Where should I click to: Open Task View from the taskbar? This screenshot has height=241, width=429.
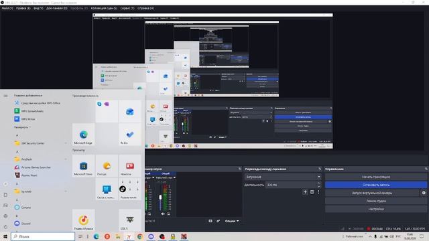coord(80,236)
